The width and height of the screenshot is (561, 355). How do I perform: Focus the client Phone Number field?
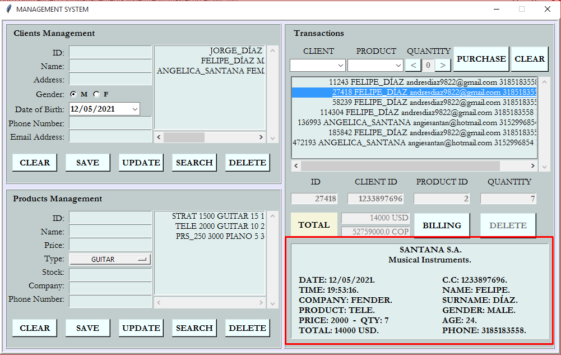coord(110,123)
